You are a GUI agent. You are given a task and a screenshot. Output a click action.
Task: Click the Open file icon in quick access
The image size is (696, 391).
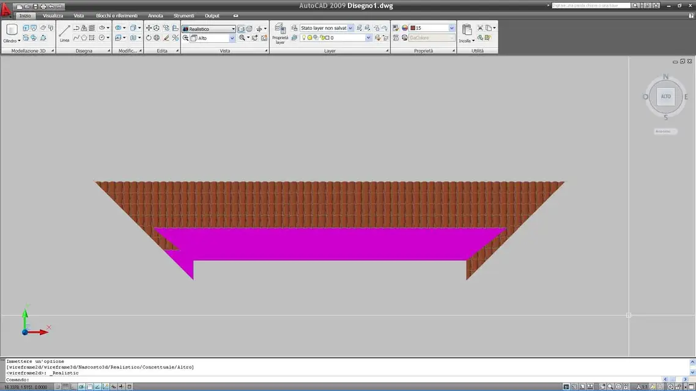(x=27, y=6)
